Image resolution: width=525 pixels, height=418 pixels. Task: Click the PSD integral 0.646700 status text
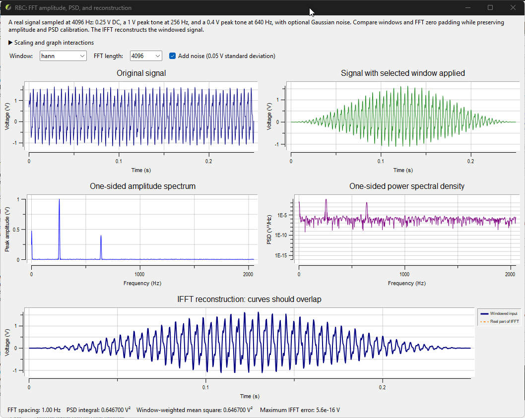click(x=98, y=410)
